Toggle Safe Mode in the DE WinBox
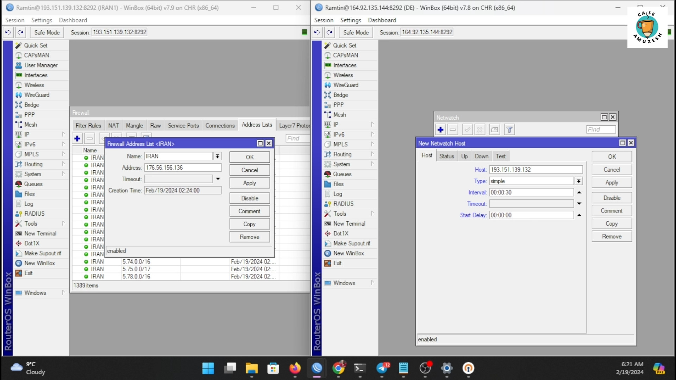The width and height of the screenshot is (676, 380). point(356,32)
